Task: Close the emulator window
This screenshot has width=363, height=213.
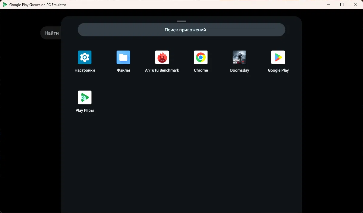Action: click(x=356, y=5)
